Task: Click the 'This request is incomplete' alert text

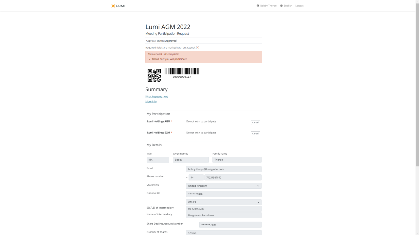Action: 164,54
